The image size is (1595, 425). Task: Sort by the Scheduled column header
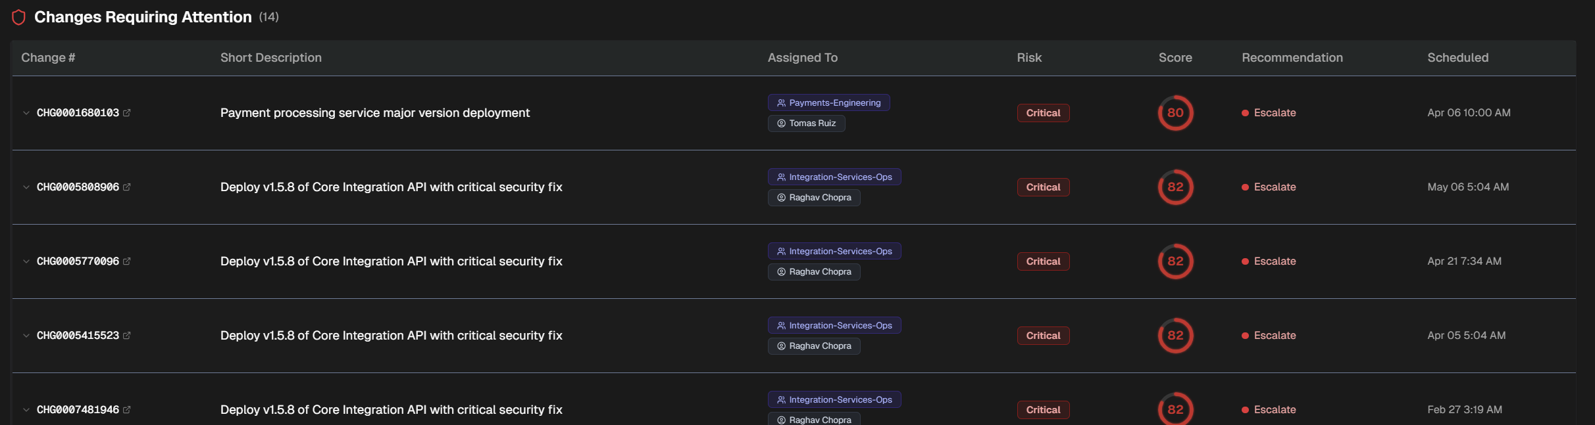coord(1457,58)
